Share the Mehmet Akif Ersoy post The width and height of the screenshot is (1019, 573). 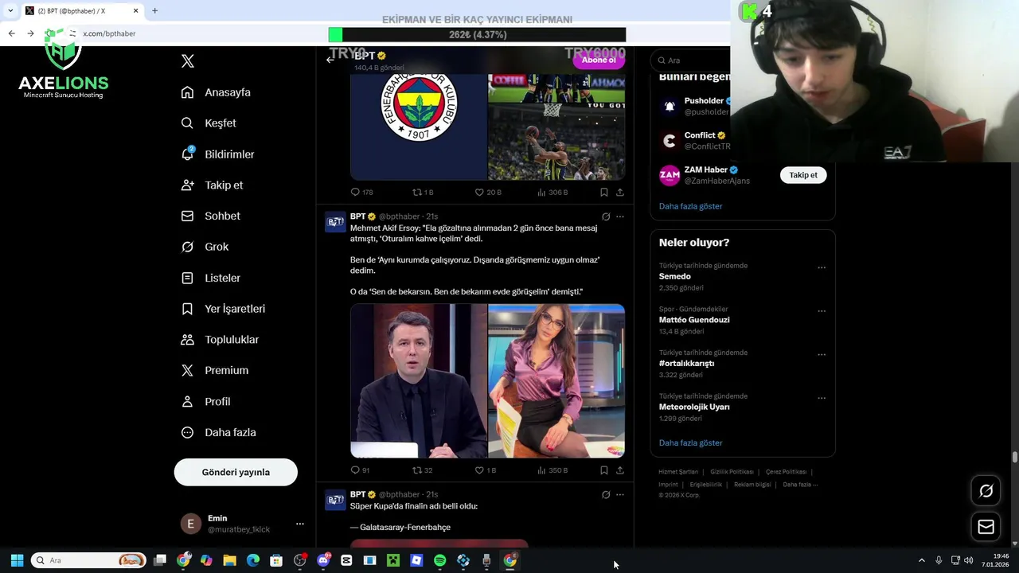[620, 470]
